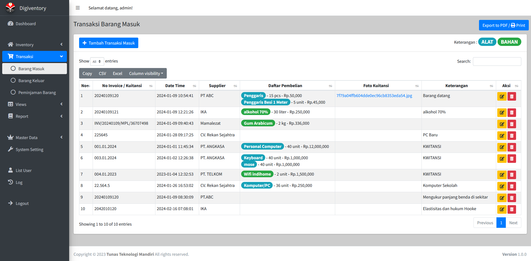
Task: Open the 7f79a04ffb604dde0ec96cb8353eda54.jpg receipt link
Action: [x=374, y=96]
